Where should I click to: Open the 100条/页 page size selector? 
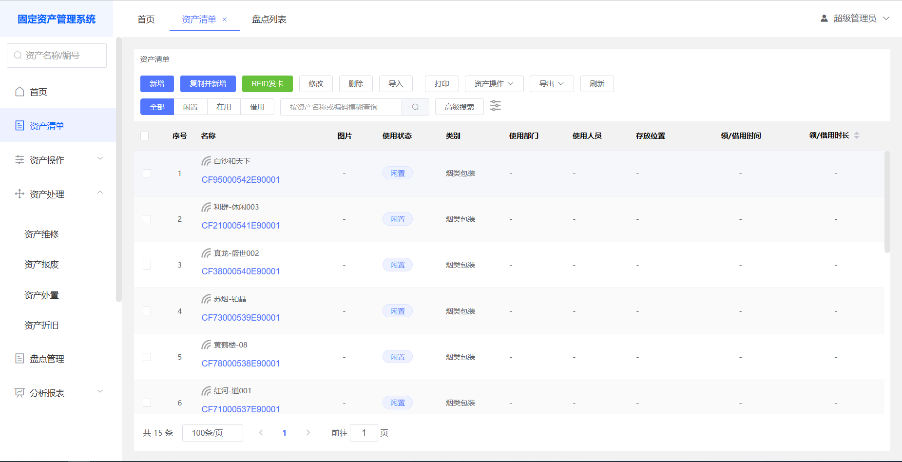(x=212, y=433)
